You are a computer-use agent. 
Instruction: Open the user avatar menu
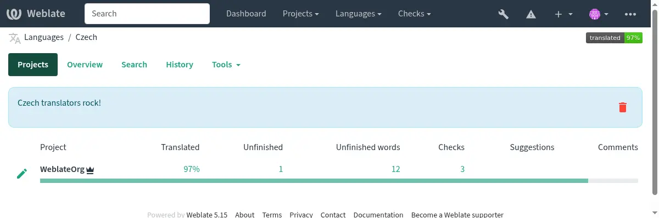599,14
